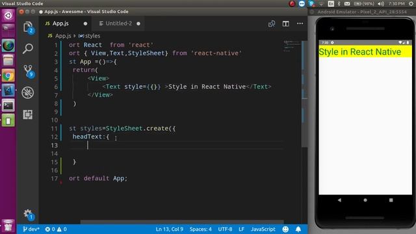This screenshot has height=234, width=416.
Task: Open the Manage gear icon in activity bar
Action: point(28,214)
